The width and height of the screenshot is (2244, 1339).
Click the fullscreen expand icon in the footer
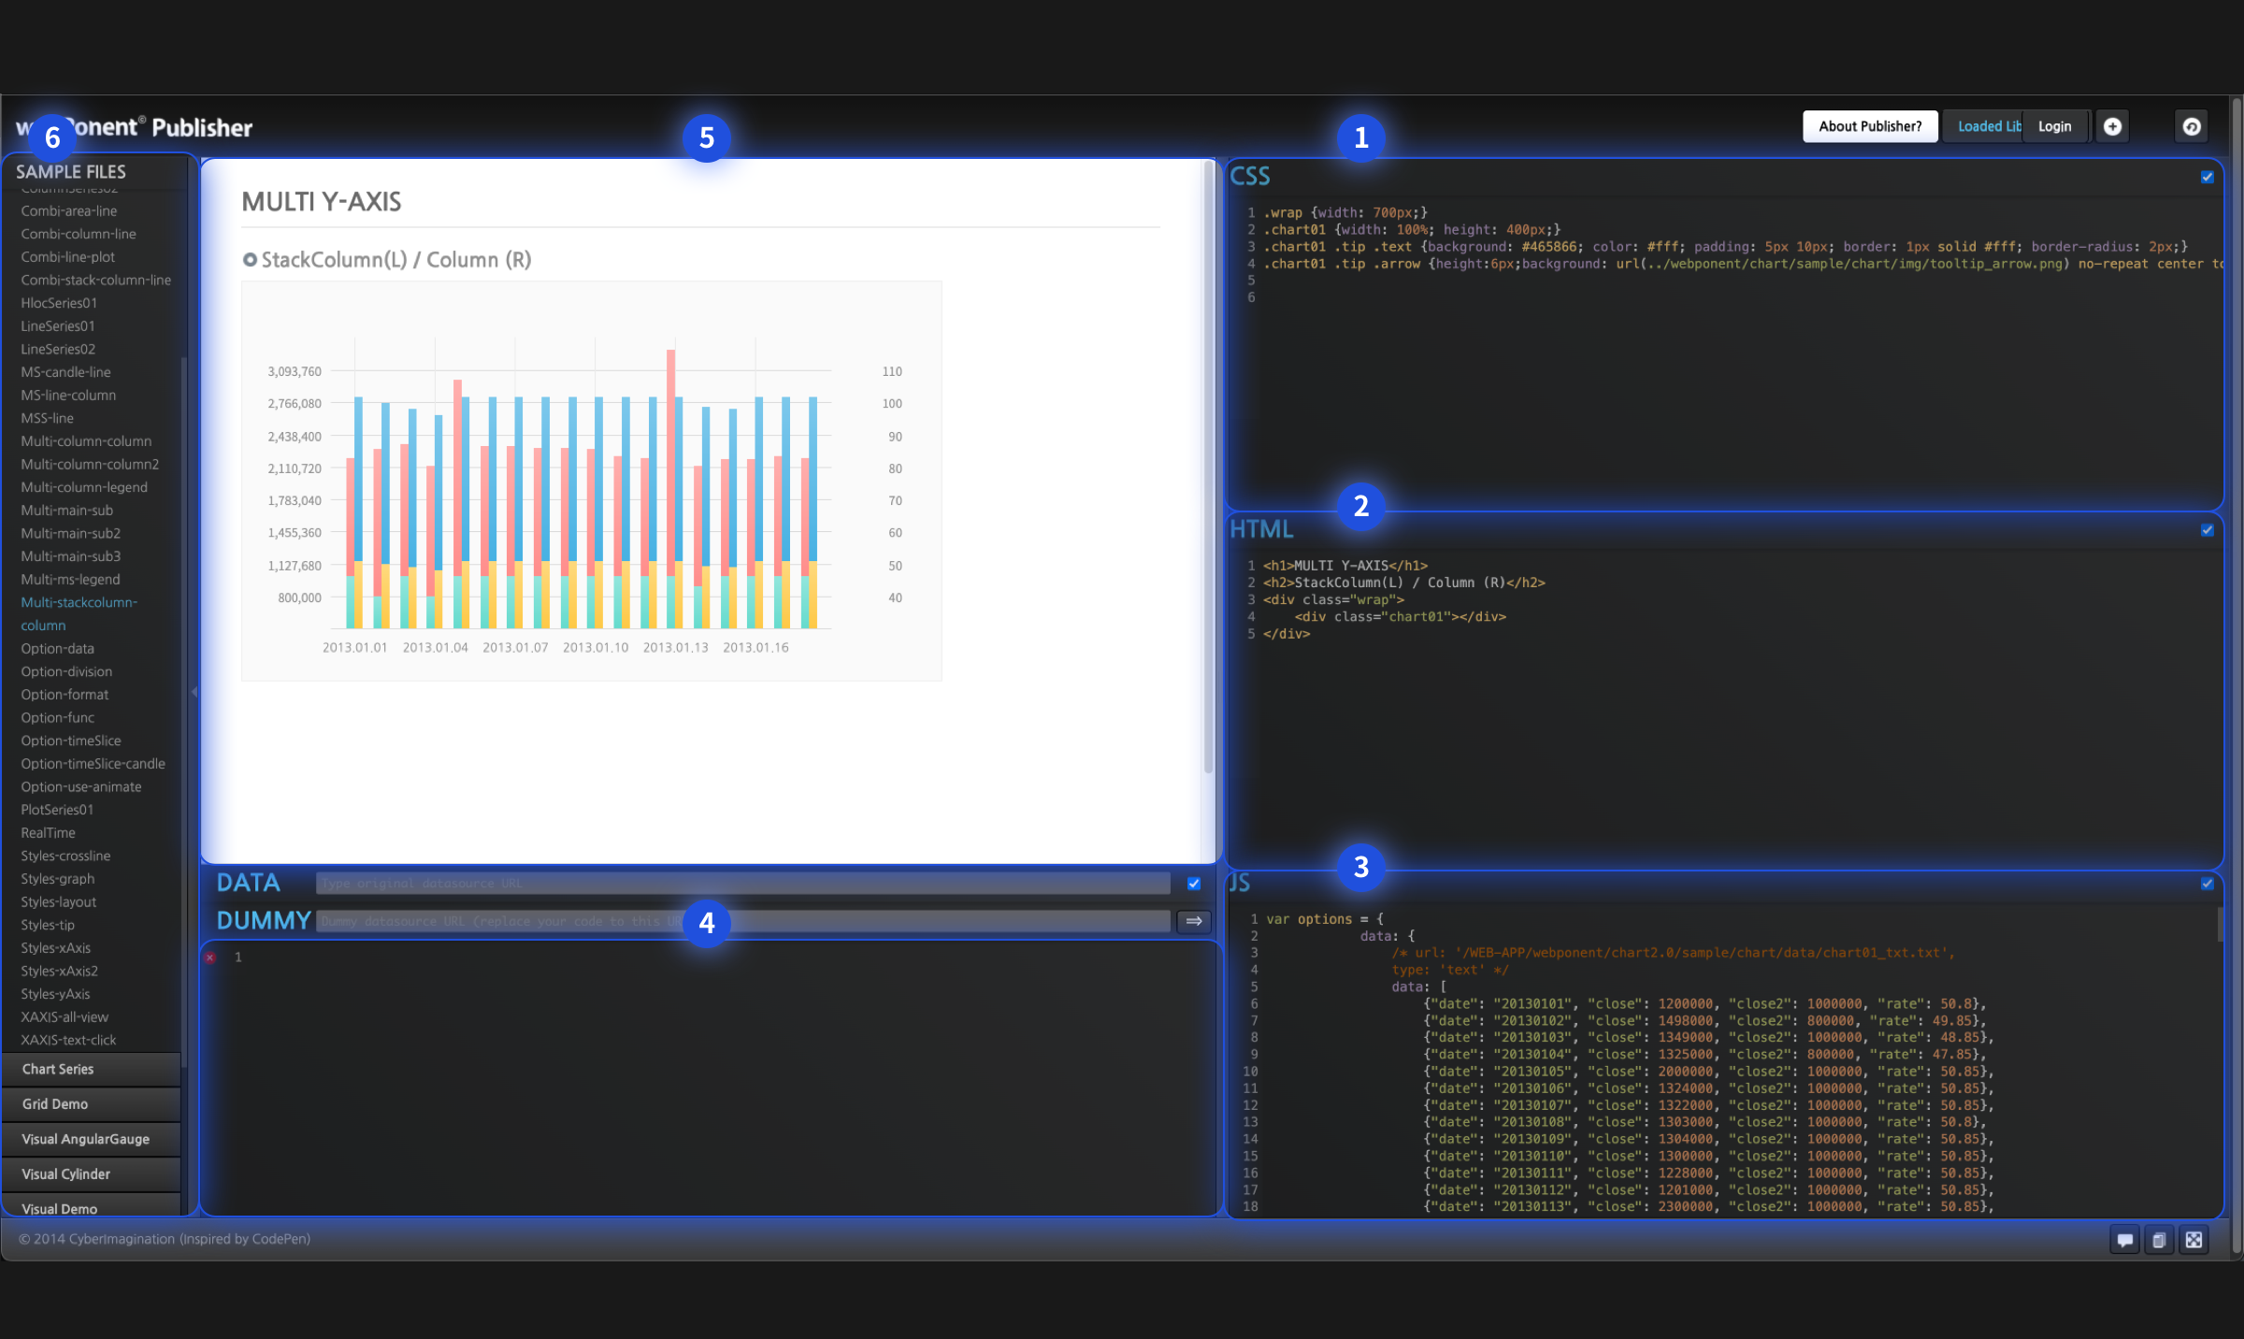coord(2194,1240)
